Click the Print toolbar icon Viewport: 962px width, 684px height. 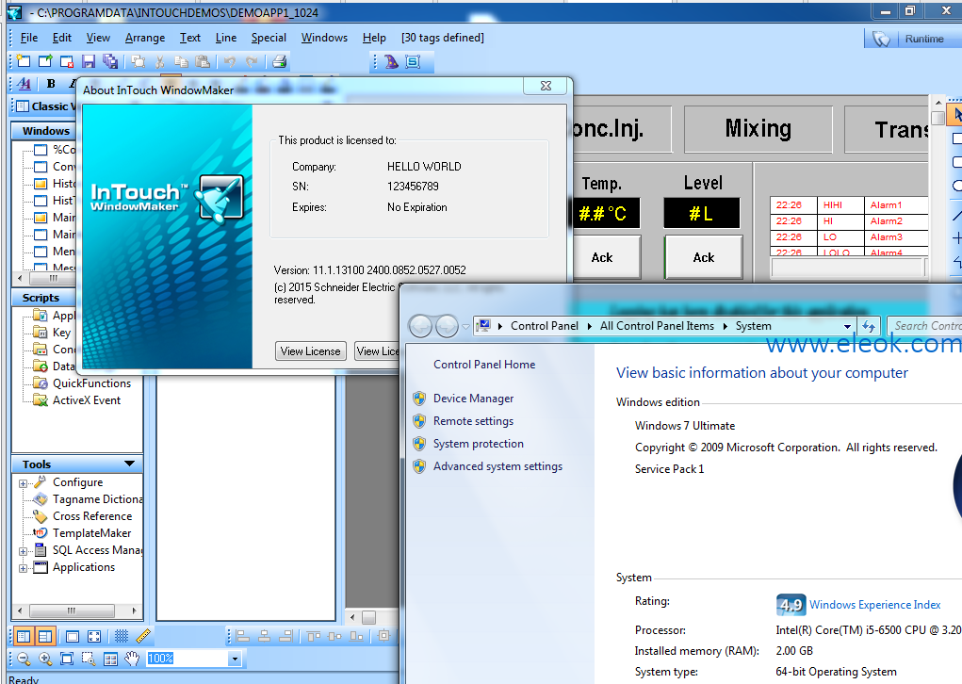click(280, 60)
